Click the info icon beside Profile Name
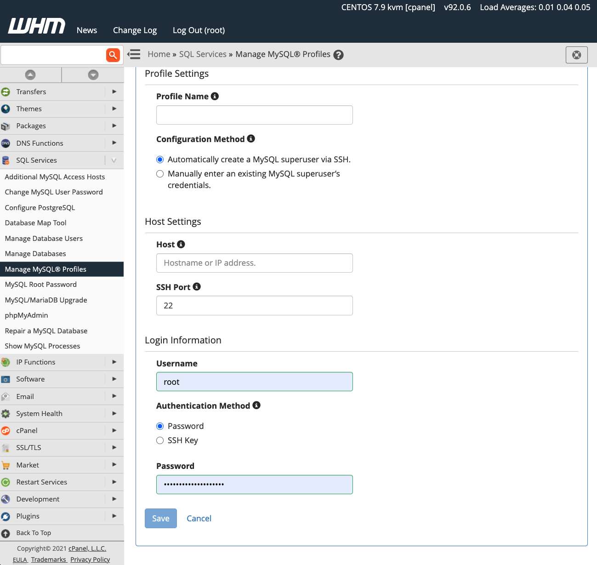 tap(215, 96)
